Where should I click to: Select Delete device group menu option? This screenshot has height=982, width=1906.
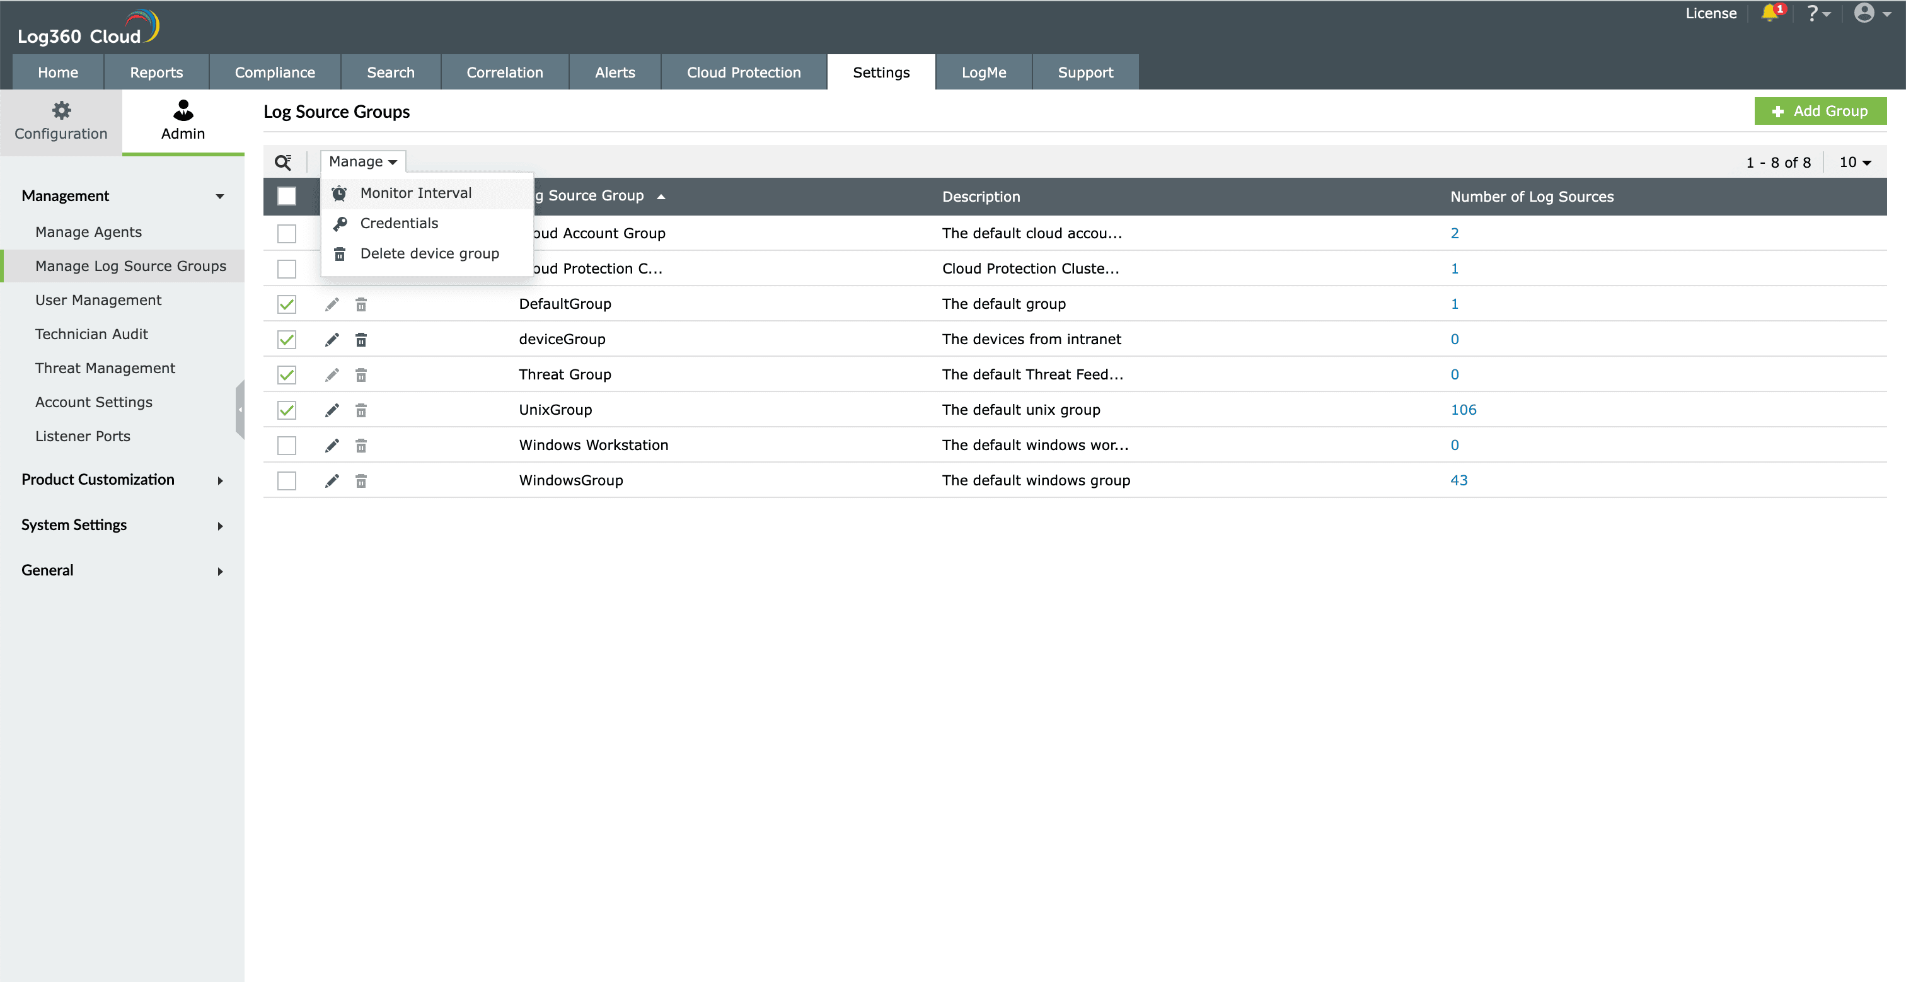pyautogui.click(x=429, y=254)
